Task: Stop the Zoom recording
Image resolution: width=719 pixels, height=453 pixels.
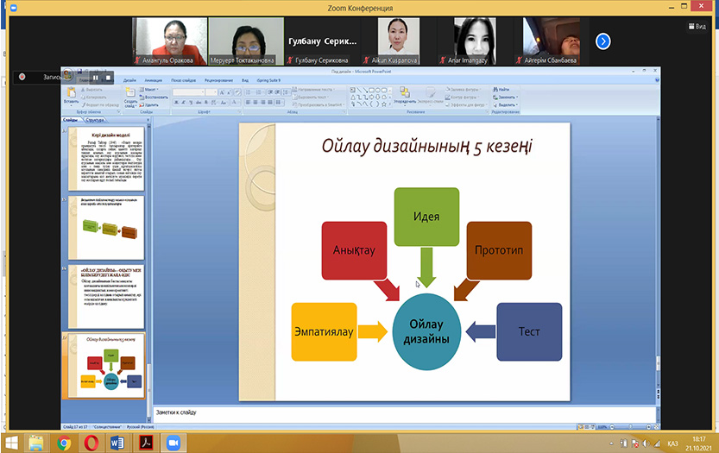Action: tap(108, 78)
